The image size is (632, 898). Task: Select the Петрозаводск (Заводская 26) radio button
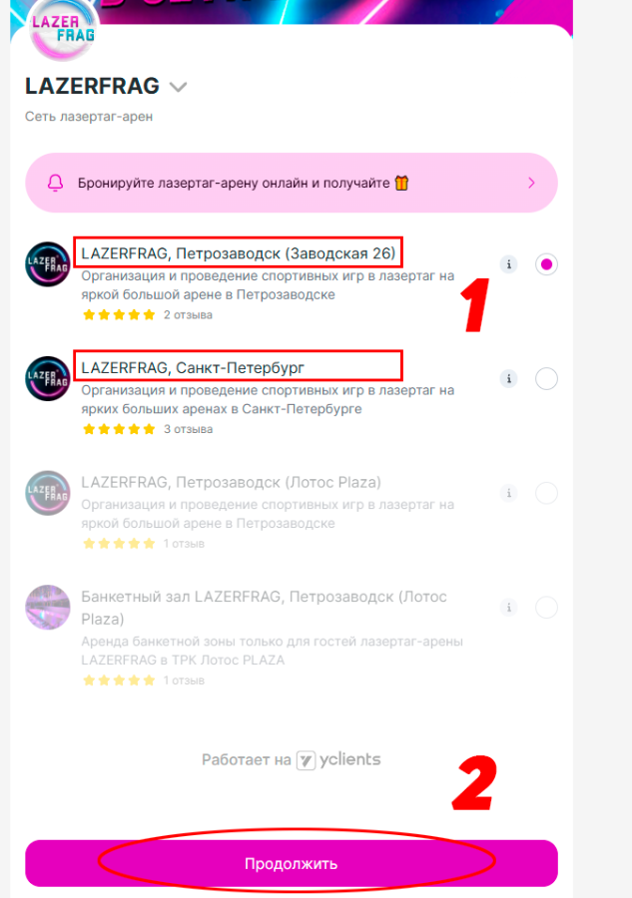(546, 264)
